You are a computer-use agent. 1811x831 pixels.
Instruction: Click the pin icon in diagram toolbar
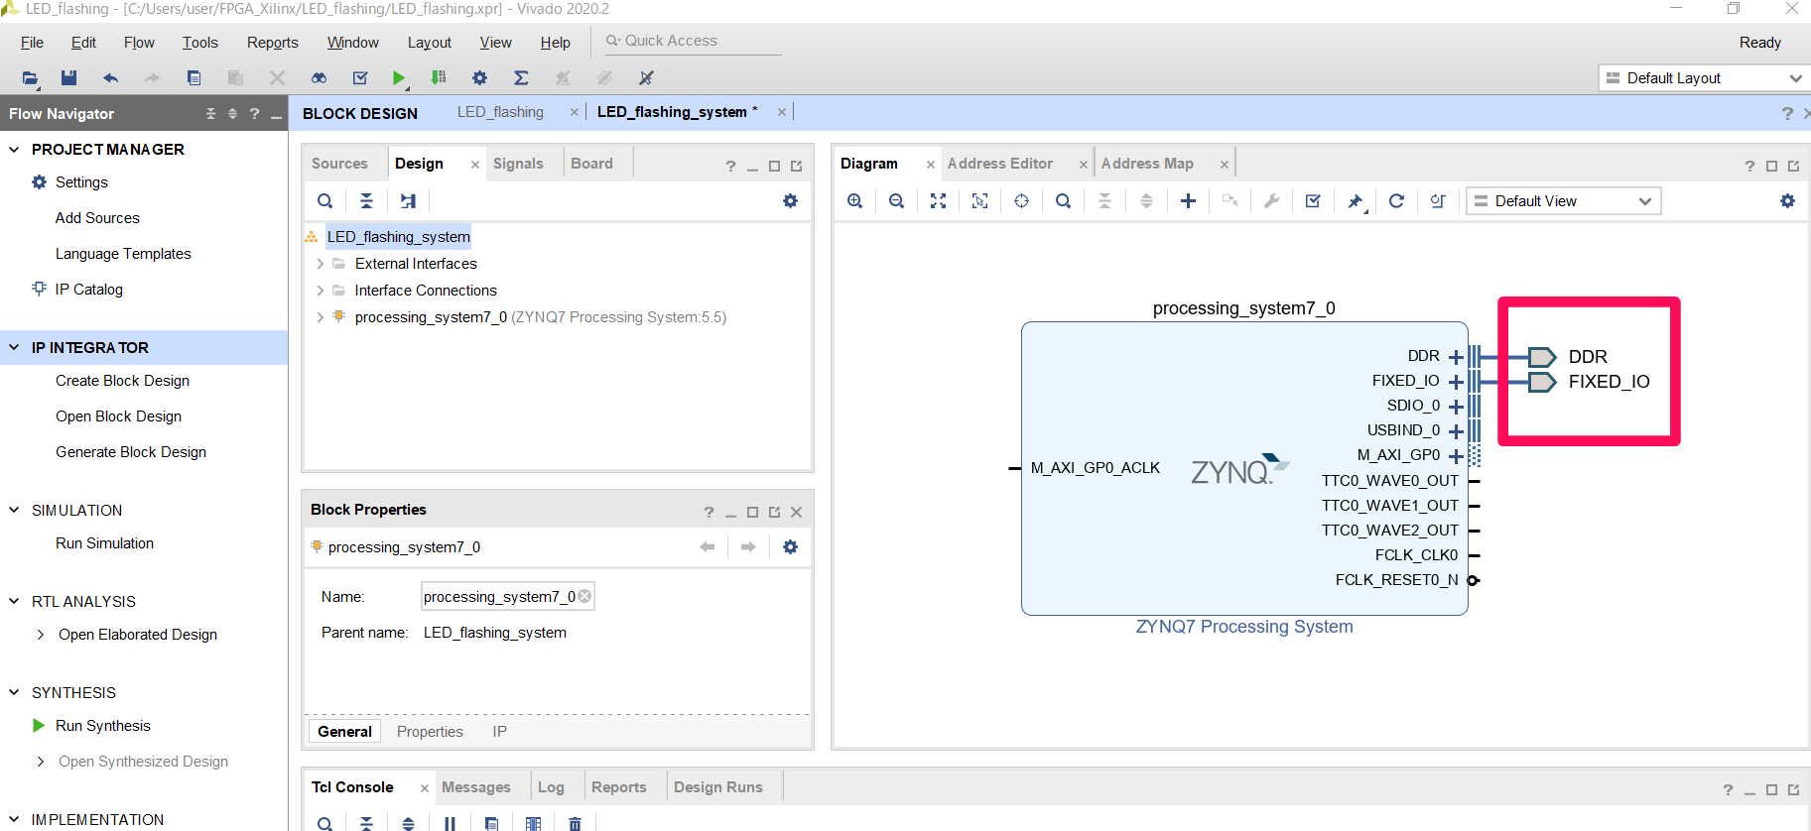click(1355, 201)
